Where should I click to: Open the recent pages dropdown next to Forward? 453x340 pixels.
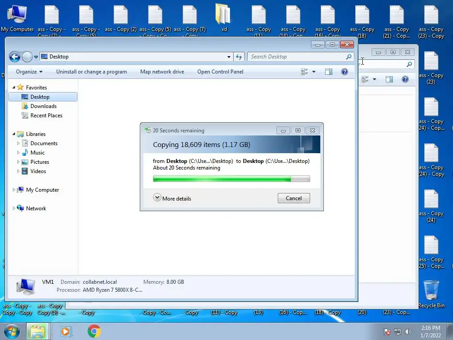point(36,57)
